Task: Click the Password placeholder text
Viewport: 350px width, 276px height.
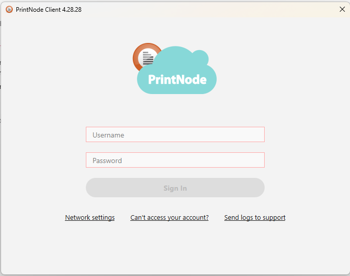Action: pos(107,161)
